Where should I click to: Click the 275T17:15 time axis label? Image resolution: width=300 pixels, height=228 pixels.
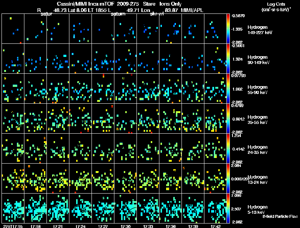[x=13, y=227]
